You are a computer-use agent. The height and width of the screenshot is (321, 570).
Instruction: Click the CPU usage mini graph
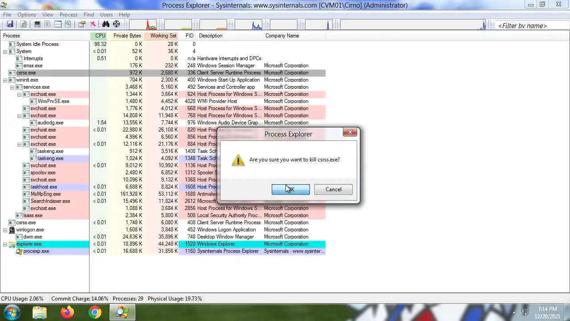143,25
